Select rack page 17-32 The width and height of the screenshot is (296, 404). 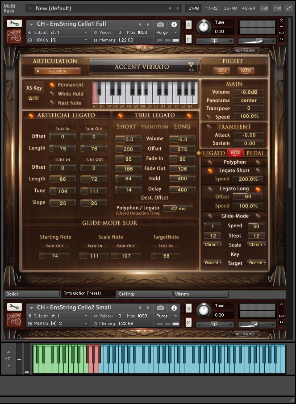[212, 8]
